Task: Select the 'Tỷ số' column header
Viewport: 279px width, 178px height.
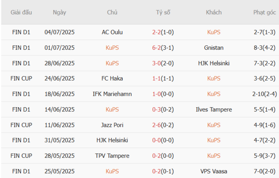Action: (x=163, y=12)
